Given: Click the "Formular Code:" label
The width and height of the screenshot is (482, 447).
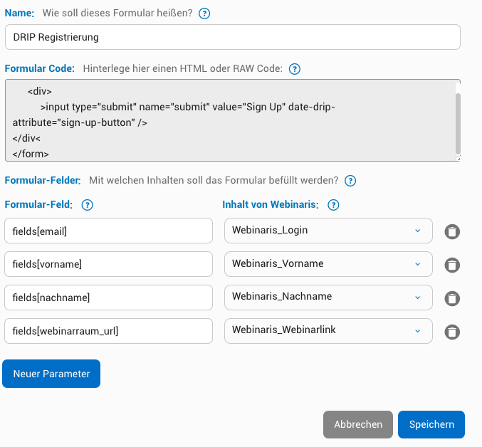Looking at the screenshot, I should tap(40, 68).
